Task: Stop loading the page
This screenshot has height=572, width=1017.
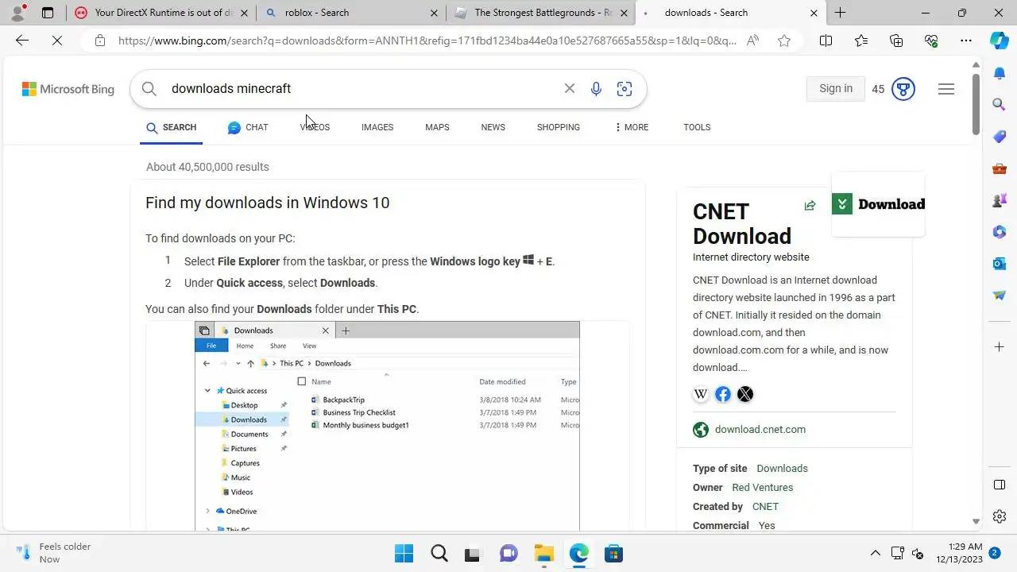Action: point(57,41)
